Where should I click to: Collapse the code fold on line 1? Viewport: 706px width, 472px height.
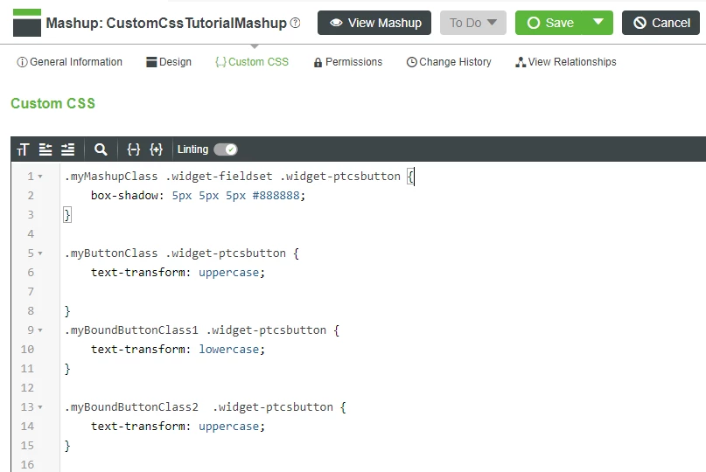[x=40, y=177]
